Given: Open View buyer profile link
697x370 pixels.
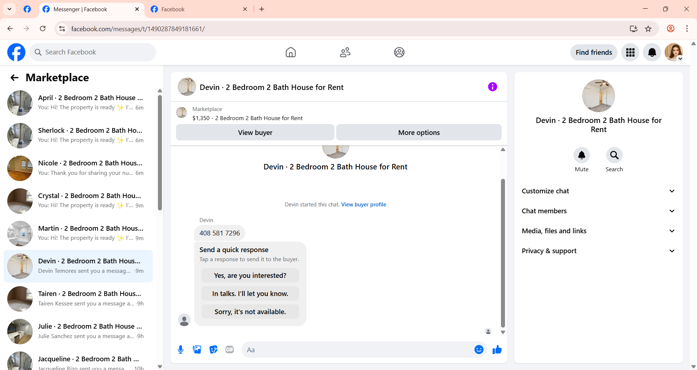Looking at the screenshot, I should coord(364,205).
